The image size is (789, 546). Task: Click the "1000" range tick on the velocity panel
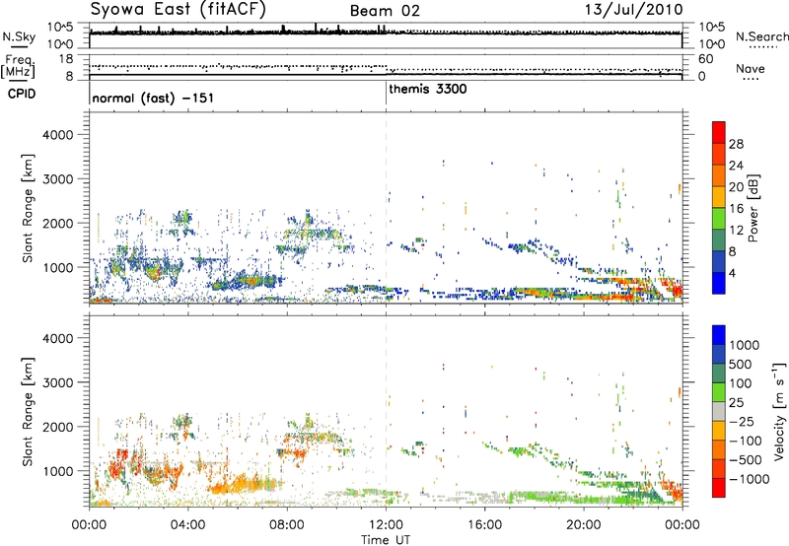click(x=58, y=471)
